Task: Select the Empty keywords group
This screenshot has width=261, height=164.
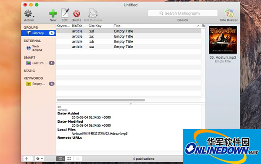Action: tap(38, 84)
